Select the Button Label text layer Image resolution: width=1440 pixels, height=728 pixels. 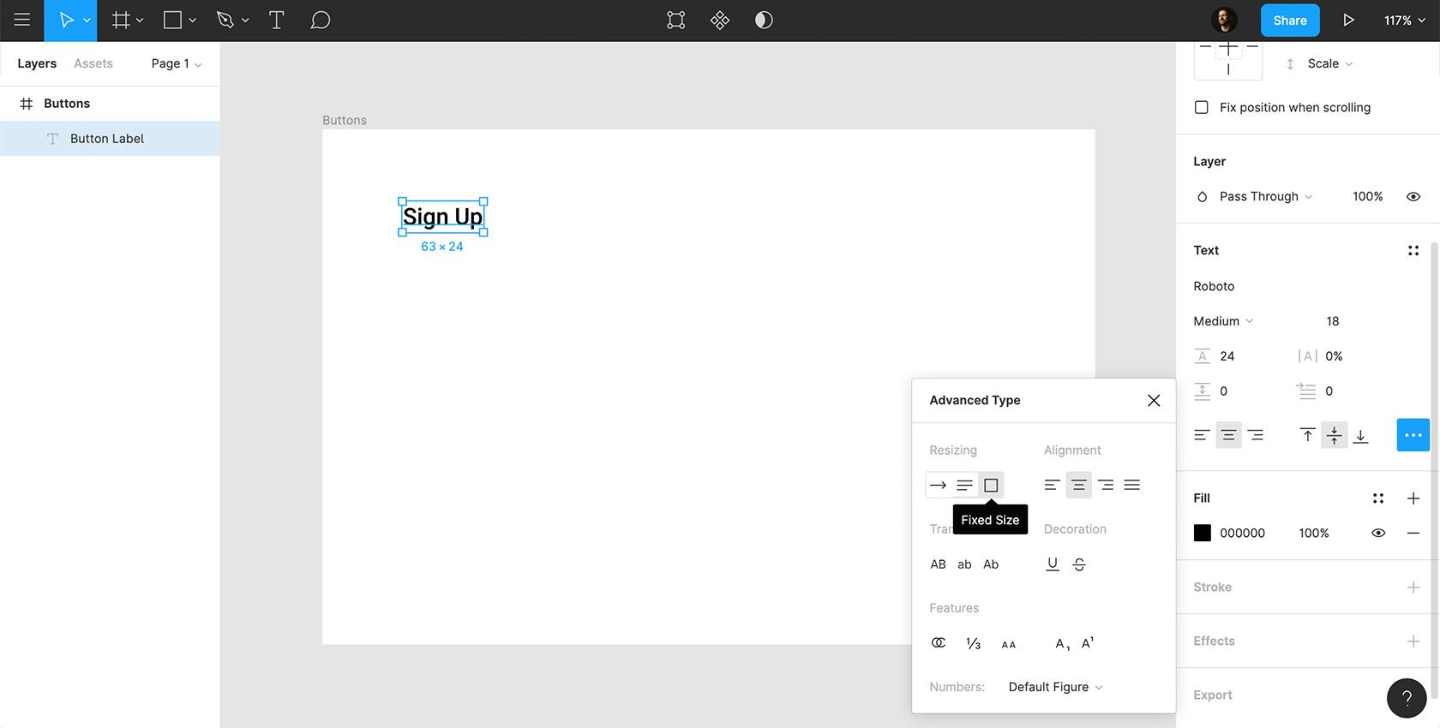click(x=107, y=139)
